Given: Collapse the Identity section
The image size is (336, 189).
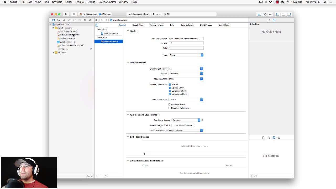Looking at the screenshot, I should click(128, 31).
